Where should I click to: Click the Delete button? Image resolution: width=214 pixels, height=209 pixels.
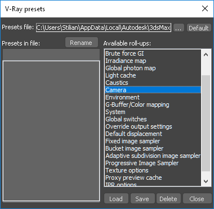[x=168, y=198]
